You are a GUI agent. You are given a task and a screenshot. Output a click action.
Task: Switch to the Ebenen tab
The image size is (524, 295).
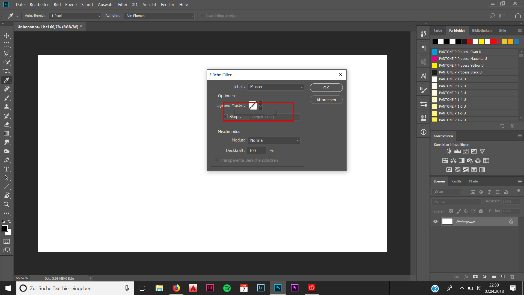pyautogui.click(x=439, y=181)
